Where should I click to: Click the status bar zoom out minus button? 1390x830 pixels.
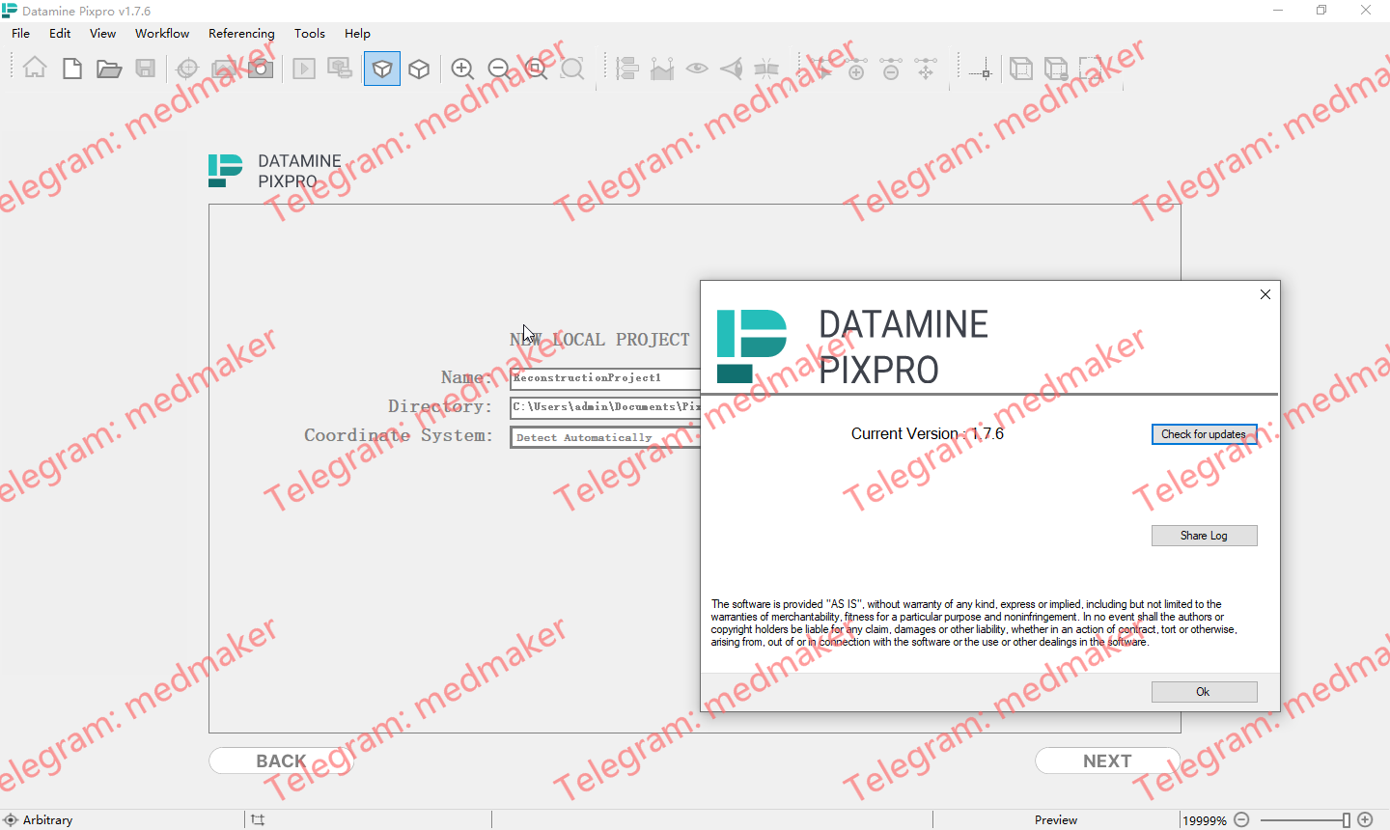[x=1242, y=819]
